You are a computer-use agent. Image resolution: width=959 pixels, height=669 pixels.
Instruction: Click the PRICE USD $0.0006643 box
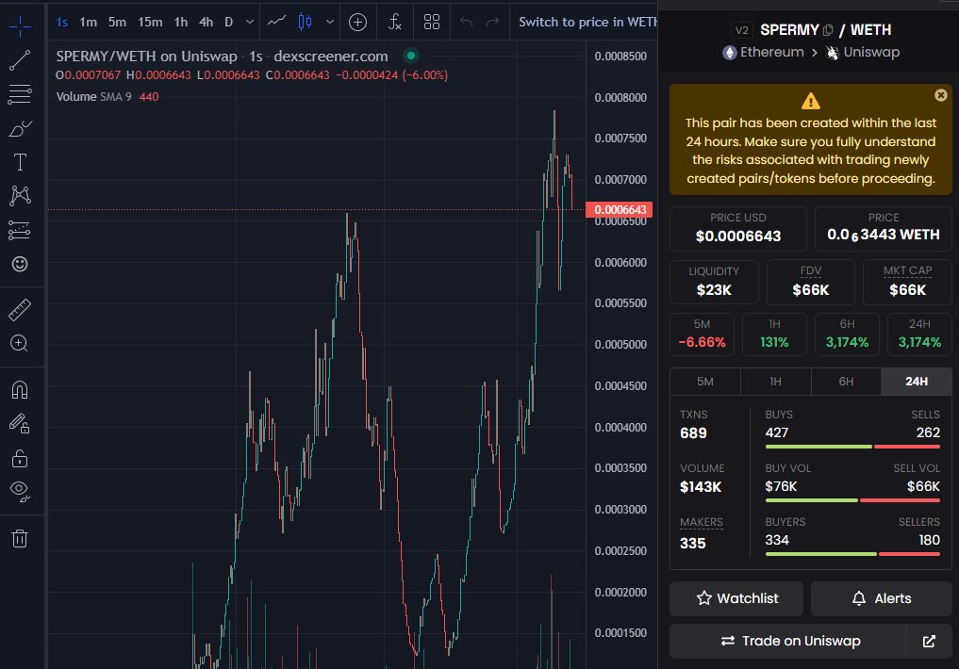(x=738, y=229)
